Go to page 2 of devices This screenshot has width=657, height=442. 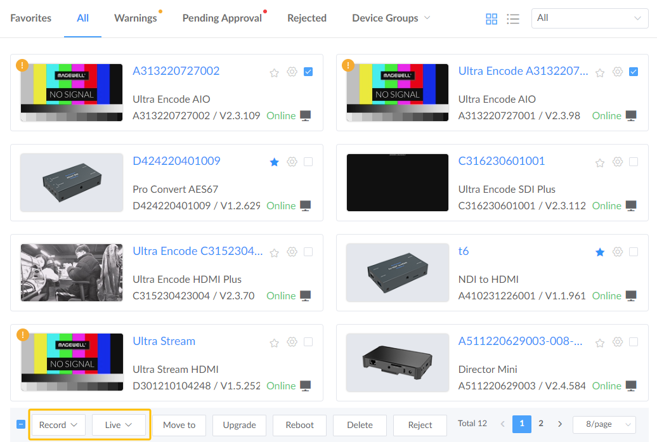tap(541, 424)
